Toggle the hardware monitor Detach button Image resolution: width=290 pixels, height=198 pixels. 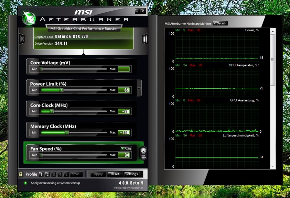click(220, 23)
